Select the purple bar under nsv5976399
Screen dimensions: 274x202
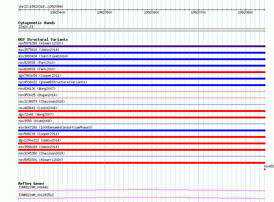(142, 46)
